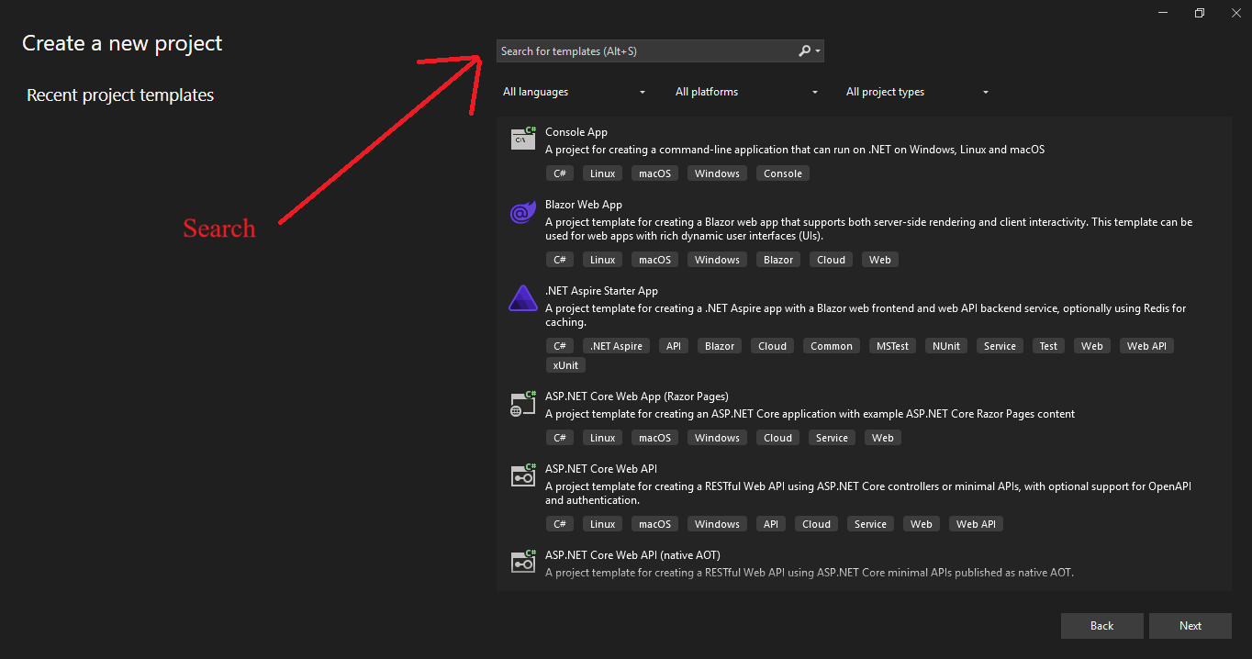Click the .NET Aspire Starter App icon
The height and width of the screenshot is (659, 1252).
[523, 299]
